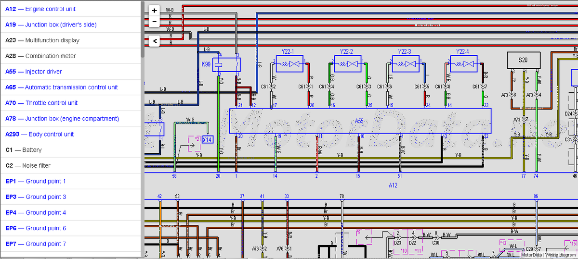Click the MotorData | Wiring diagram caption

tap(549, 255)
